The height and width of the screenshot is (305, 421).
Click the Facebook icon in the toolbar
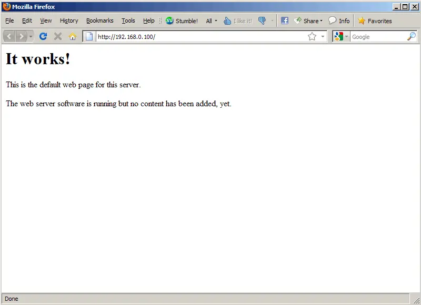pyautogui.click(x=284, y=21)
